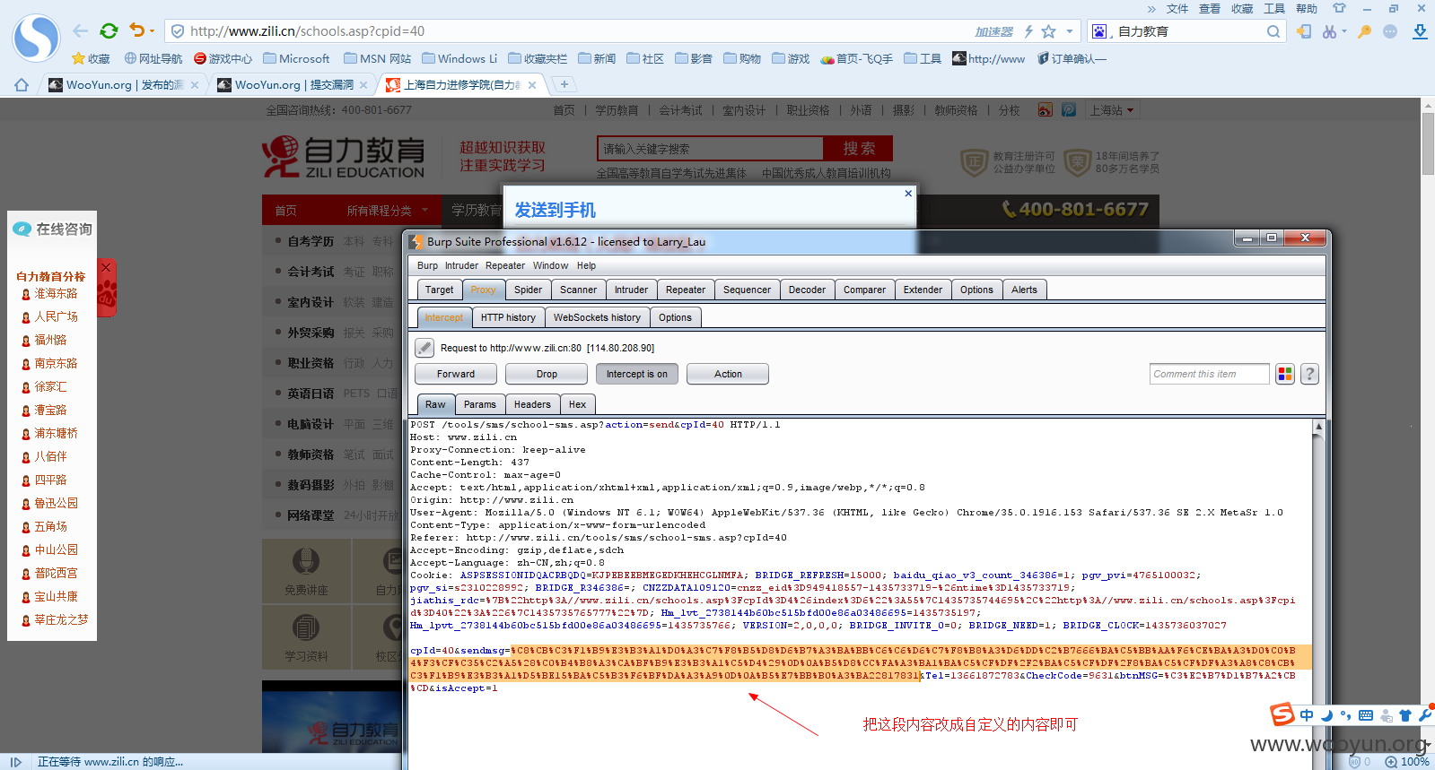Open the MSN 网站 bookmarks folder

coord(378,58)
